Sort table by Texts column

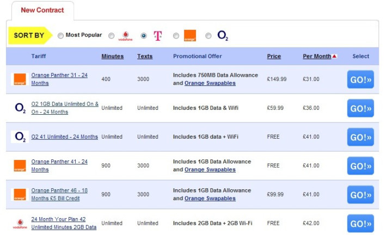[145, 57]
